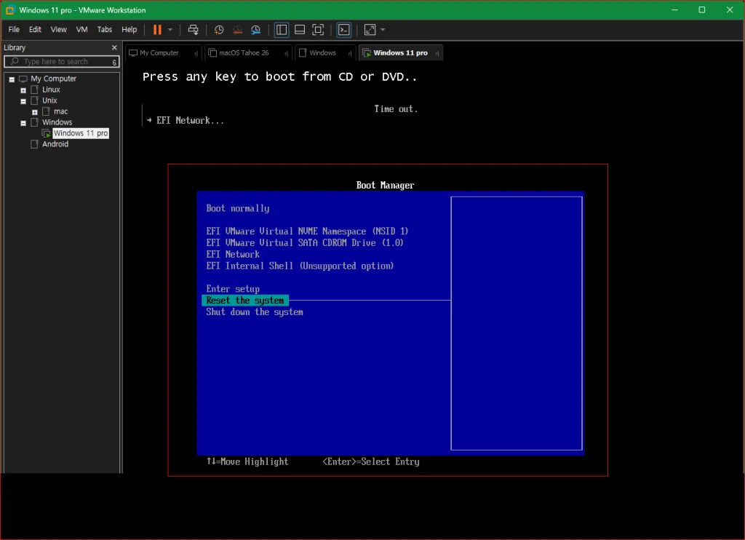The height and width of the screenshot is (540, 745).
Task: Take a snapshot of this virtual machine
Action: (218, 29)
